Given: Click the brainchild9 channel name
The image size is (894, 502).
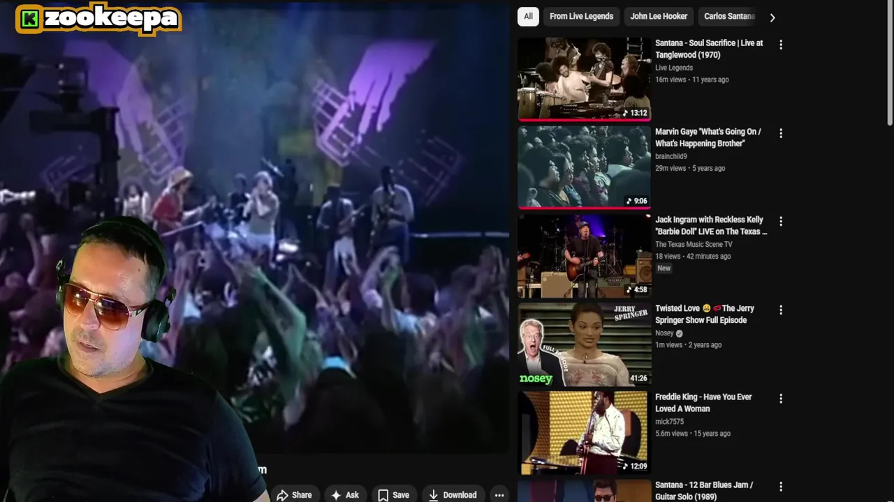Looking at the screenshot, I should coord(671,156).
